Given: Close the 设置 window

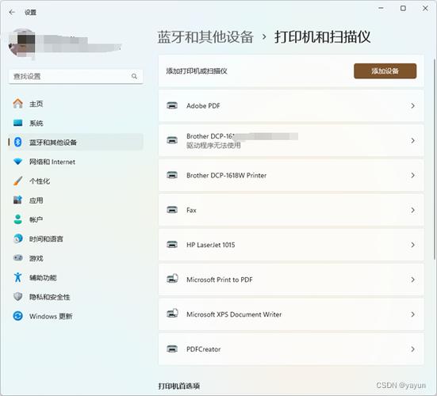Looking at the screenshot, I should pyautogui.click(x=425, y=9).
